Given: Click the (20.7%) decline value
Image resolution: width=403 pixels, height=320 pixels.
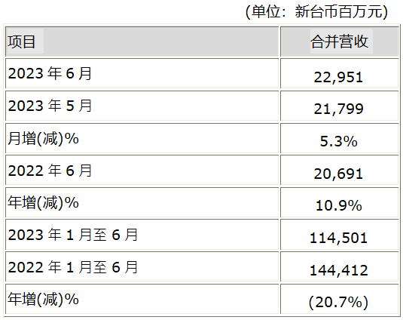Looking at the screenshot, I should pyautogui.click(x=338, y=302).
